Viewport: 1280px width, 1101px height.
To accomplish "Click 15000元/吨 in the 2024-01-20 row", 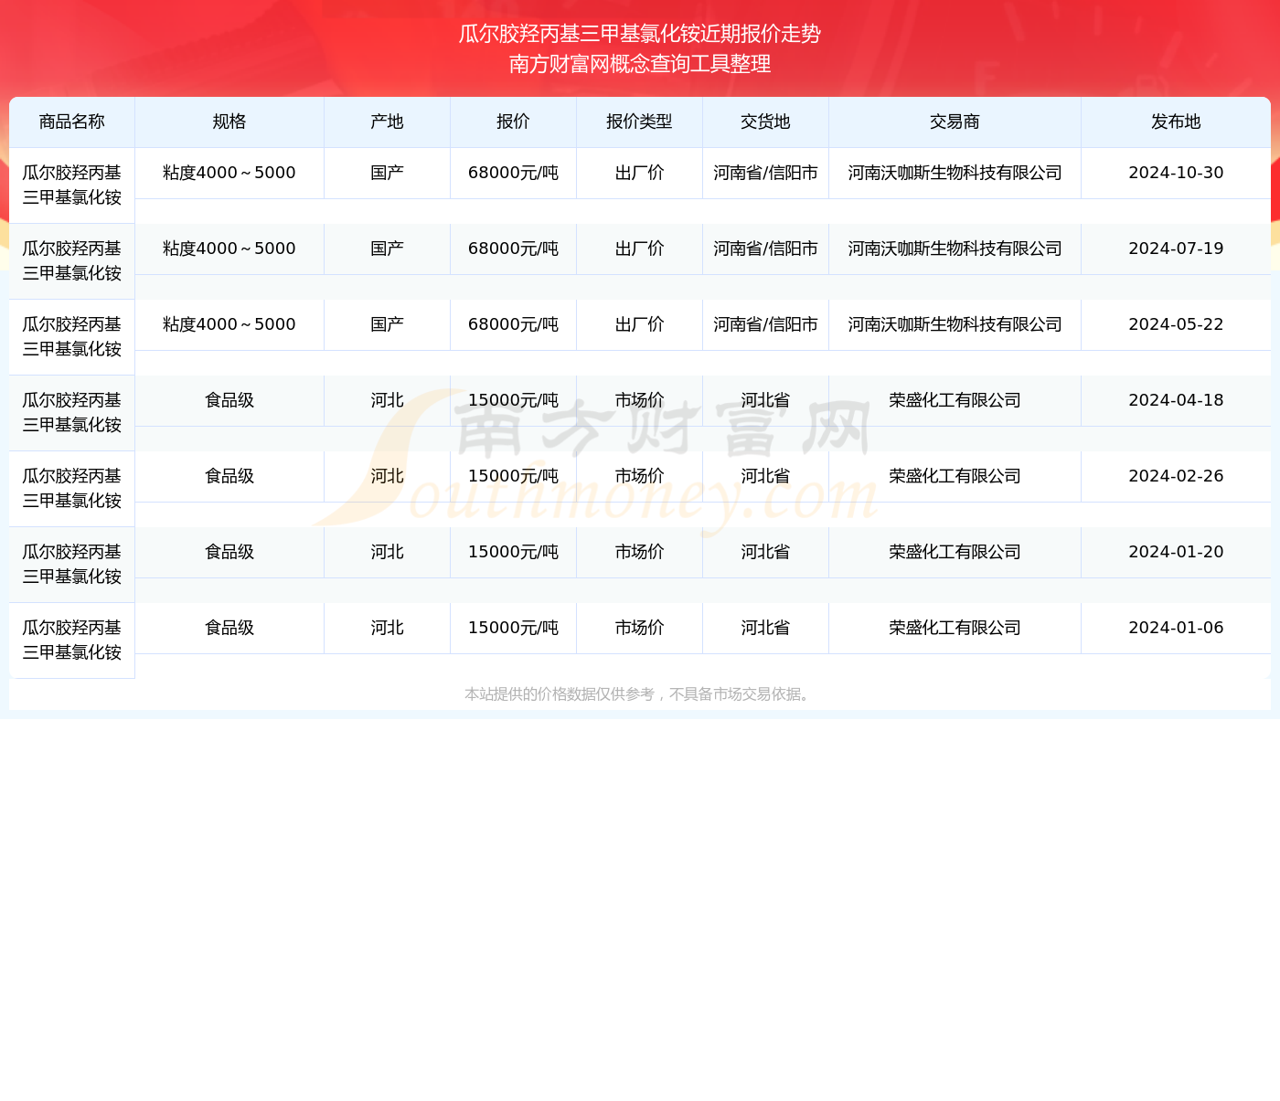I will (x=514, y=552).
